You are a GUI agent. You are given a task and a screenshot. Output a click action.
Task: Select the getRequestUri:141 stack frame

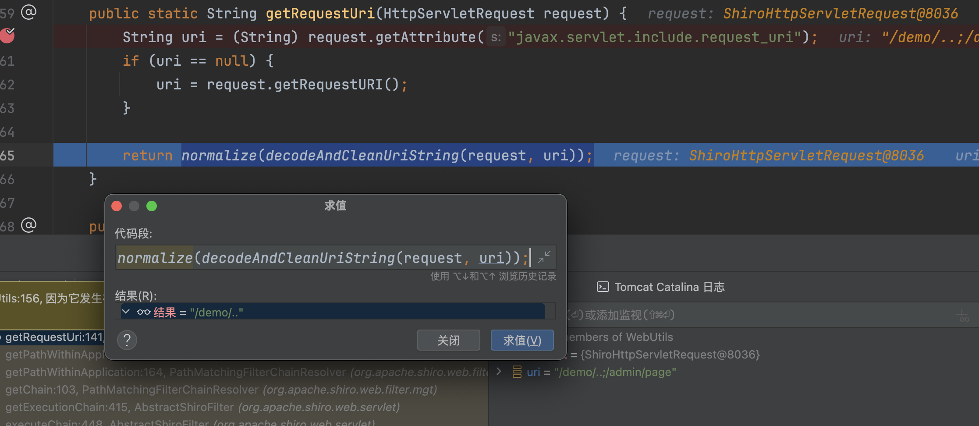click(x=53, y=337)
